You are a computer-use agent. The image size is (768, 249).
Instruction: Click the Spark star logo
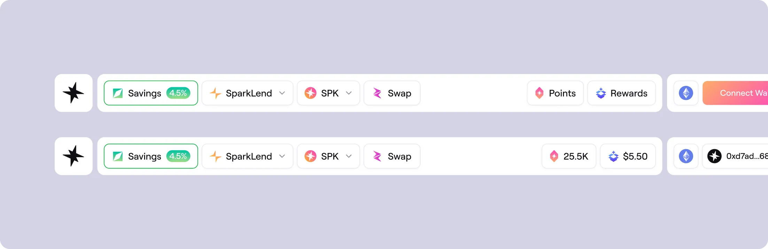pyautogui.click(x=74, y=93)
